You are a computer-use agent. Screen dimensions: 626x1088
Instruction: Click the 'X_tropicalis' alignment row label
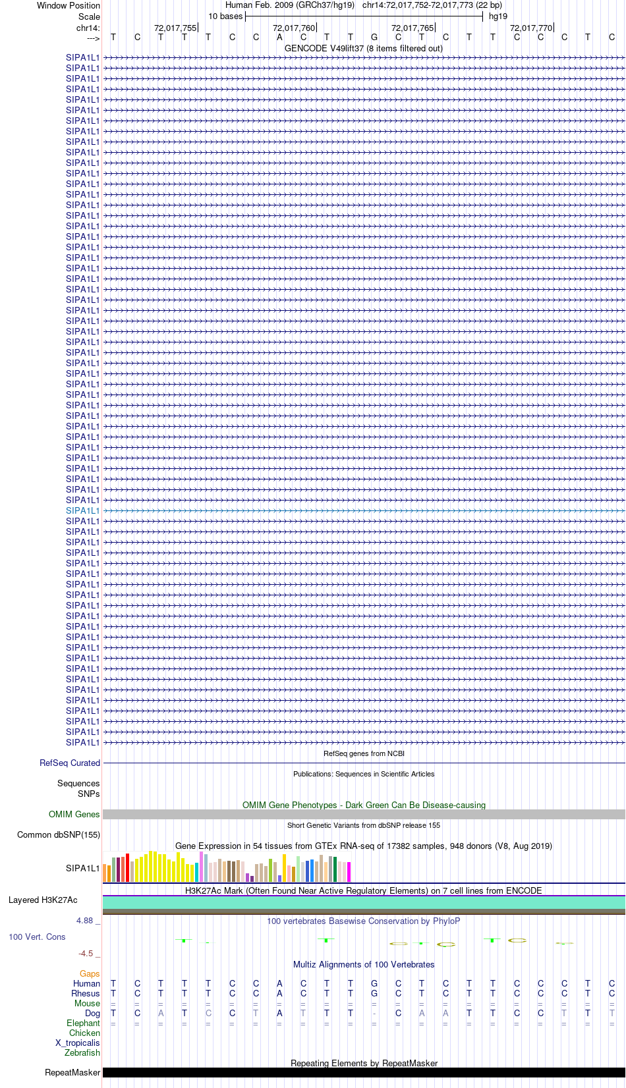pos(78,1043)
